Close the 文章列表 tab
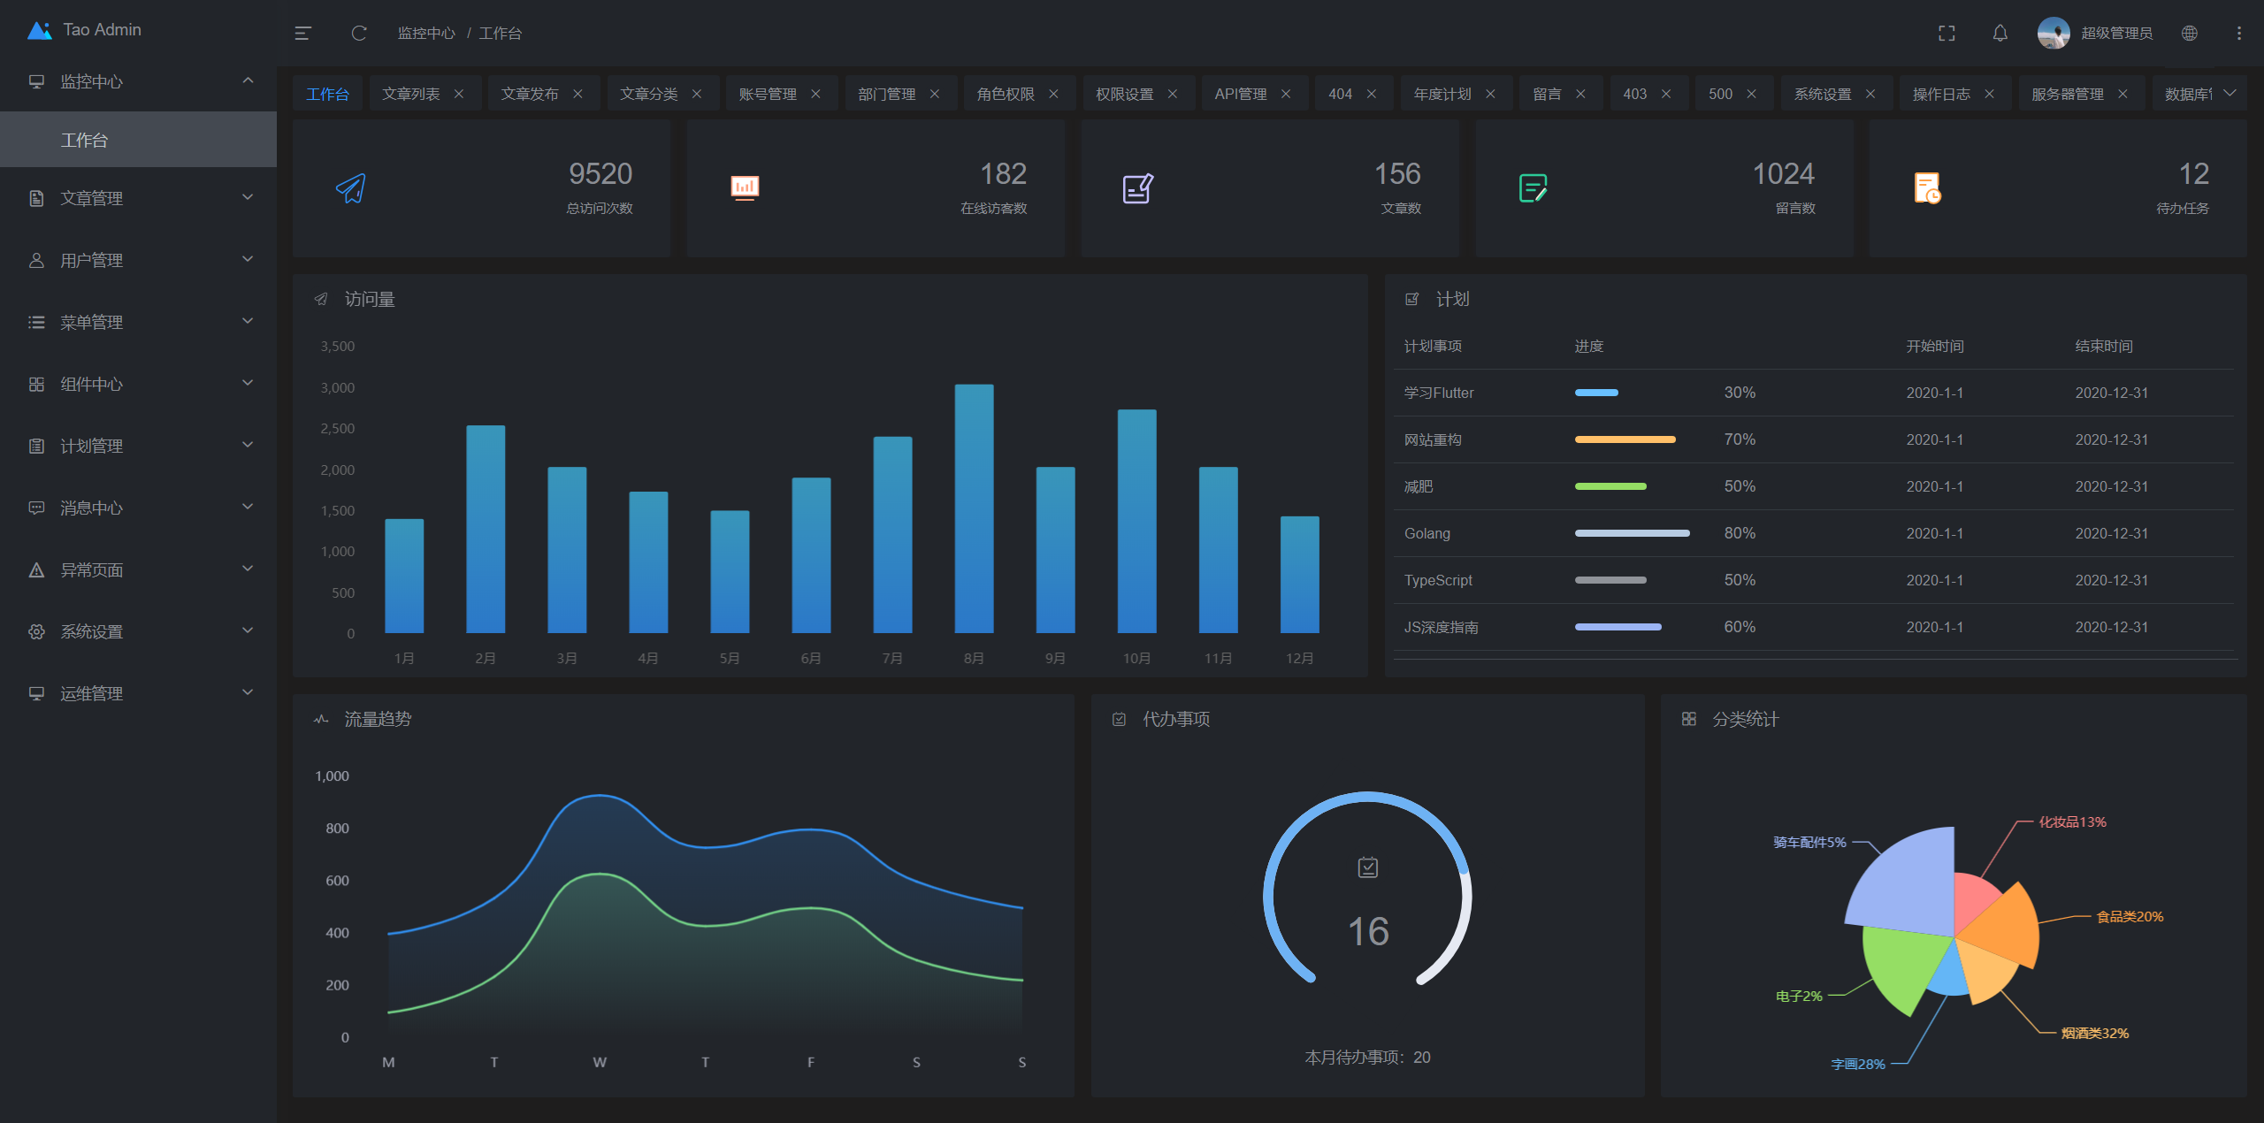The width and height of the screenshot is (2264, 1123). pyautogui.click(x=459, y=94)
